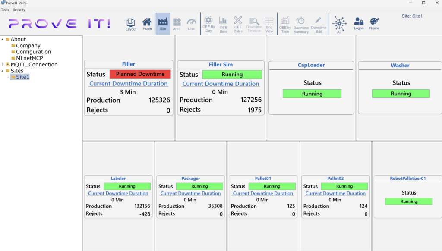This screenshot has height=251, width=442.
Task: Open OEE Calcs
Action: click(x=238, y=24)
